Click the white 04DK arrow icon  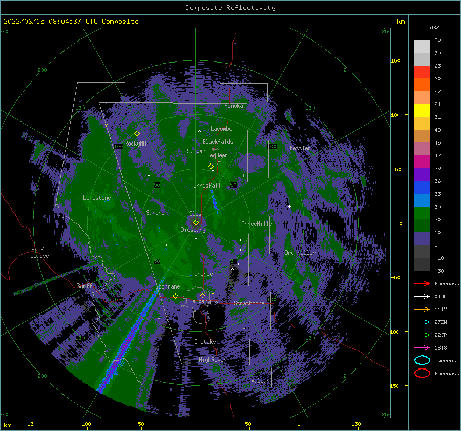(422, 296)
